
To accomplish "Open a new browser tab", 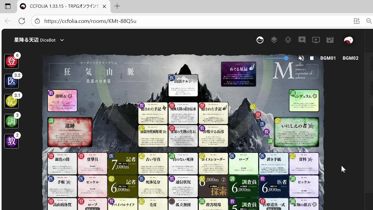I will [x=117, y=6].
